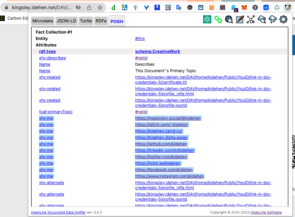Click the network graph nodes icon
This screenshot has width=295, height=217.
tap(251, 20)
